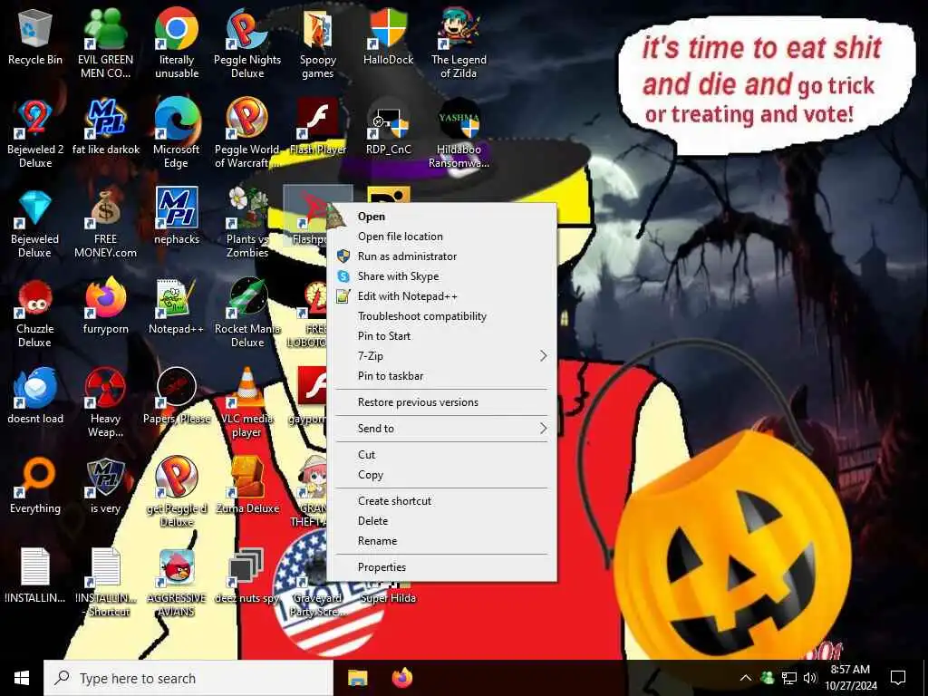Expand the Send to submenu
The width and height of the screenshot is (928, 696).
point(441,429)
